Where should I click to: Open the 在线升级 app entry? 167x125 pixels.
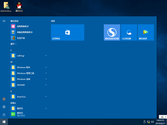tap(21, 38)
